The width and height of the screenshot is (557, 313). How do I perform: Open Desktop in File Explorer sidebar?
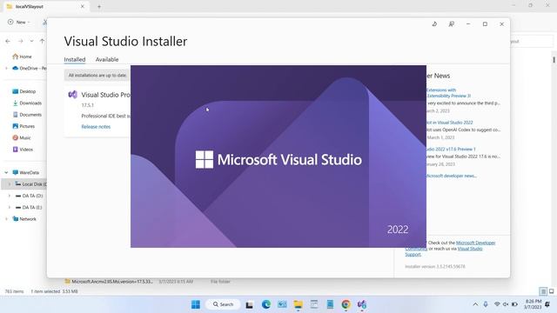[x=24, y=91]
